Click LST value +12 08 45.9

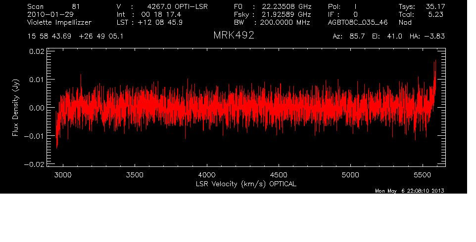pyautogui.click(x=160, y=22)
